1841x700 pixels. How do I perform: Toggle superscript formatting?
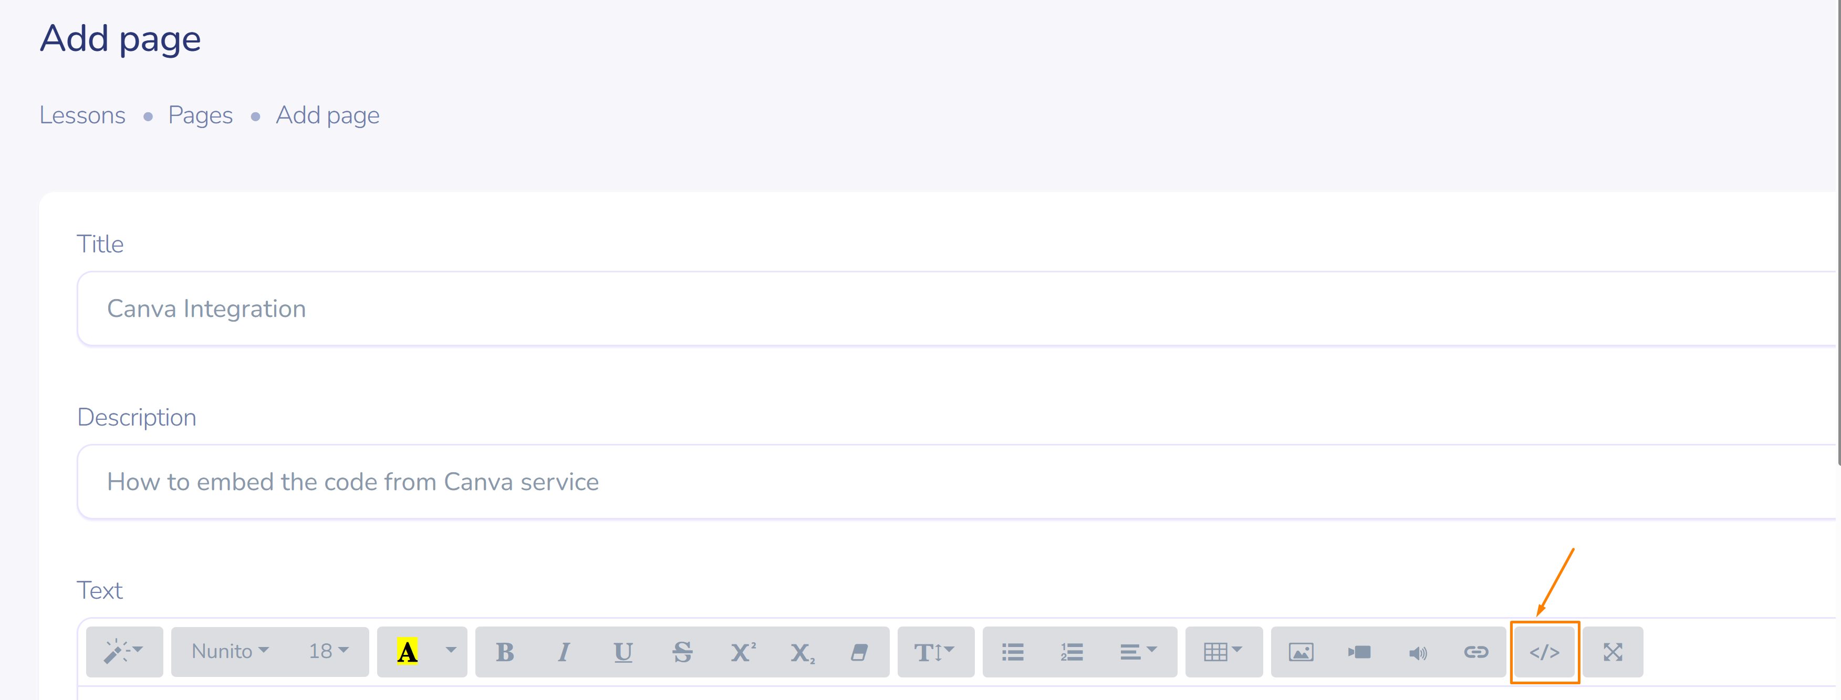tap(742, 652)
